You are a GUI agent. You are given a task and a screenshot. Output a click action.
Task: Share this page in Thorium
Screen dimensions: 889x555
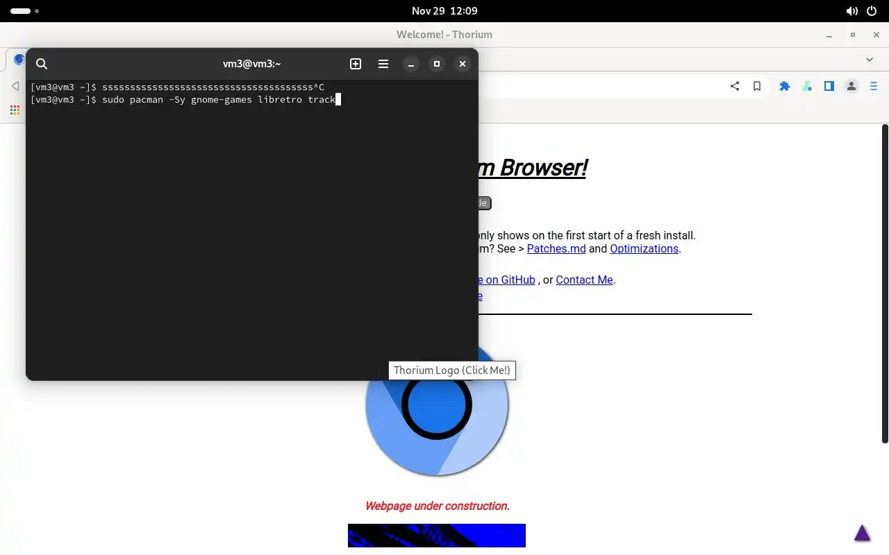(x=735, y=86)
